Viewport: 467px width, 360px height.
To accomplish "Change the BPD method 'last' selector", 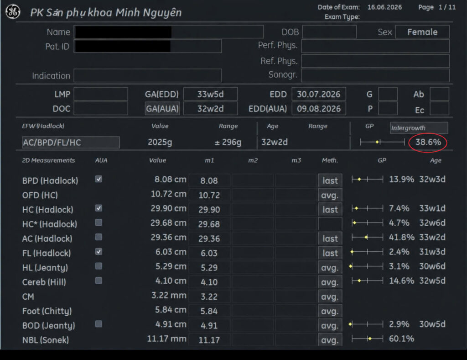I will coord(330,180).
